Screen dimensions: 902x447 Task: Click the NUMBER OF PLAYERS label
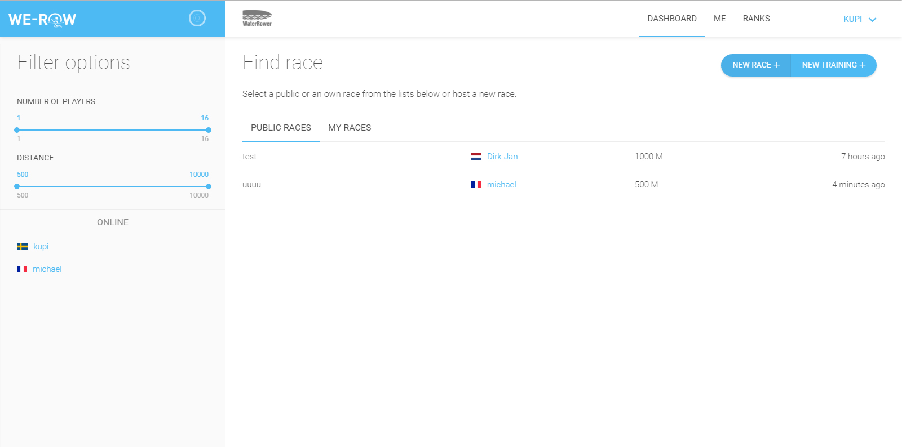coord(56,101)
